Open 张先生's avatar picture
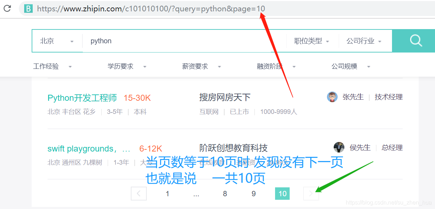Screen dimensions: 435x209 pyautogui.click(x=332, y=97)
